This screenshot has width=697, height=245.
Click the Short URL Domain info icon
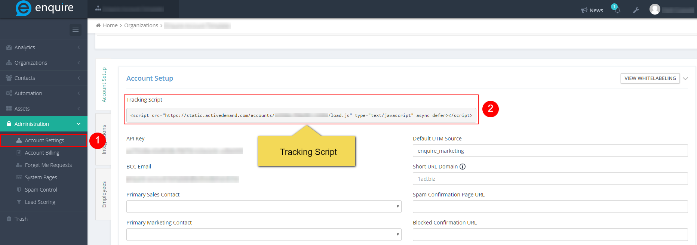click(x=463, y=167)
